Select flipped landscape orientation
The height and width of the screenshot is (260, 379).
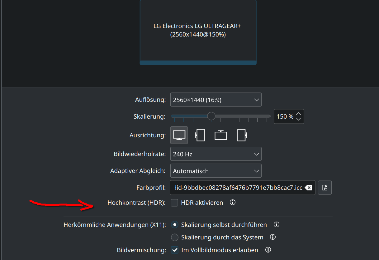point(220,135)
